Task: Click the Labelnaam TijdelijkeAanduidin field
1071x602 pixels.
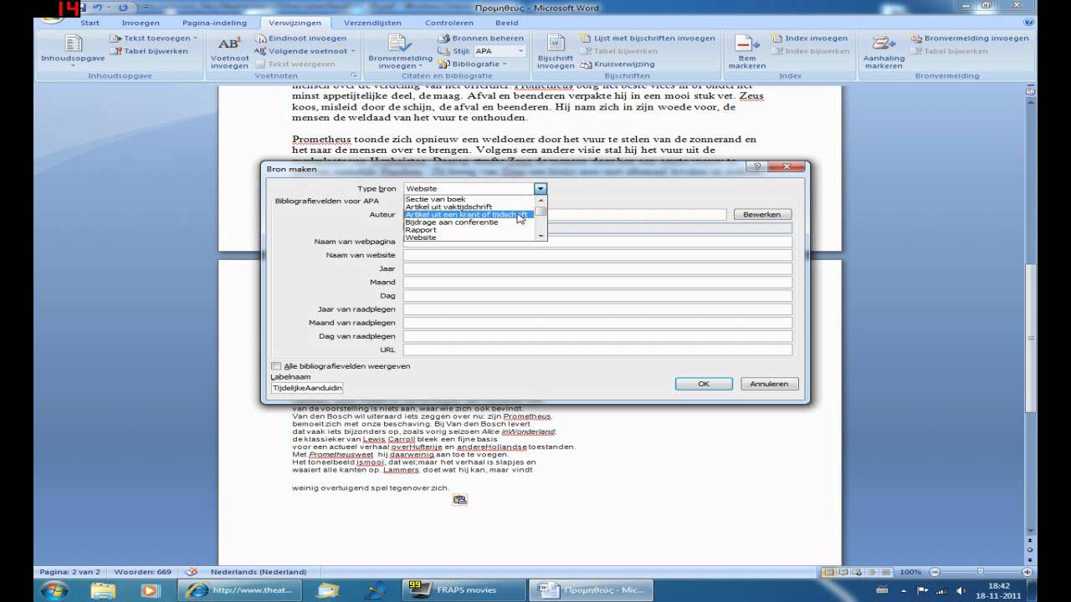Action: (306, 388)
